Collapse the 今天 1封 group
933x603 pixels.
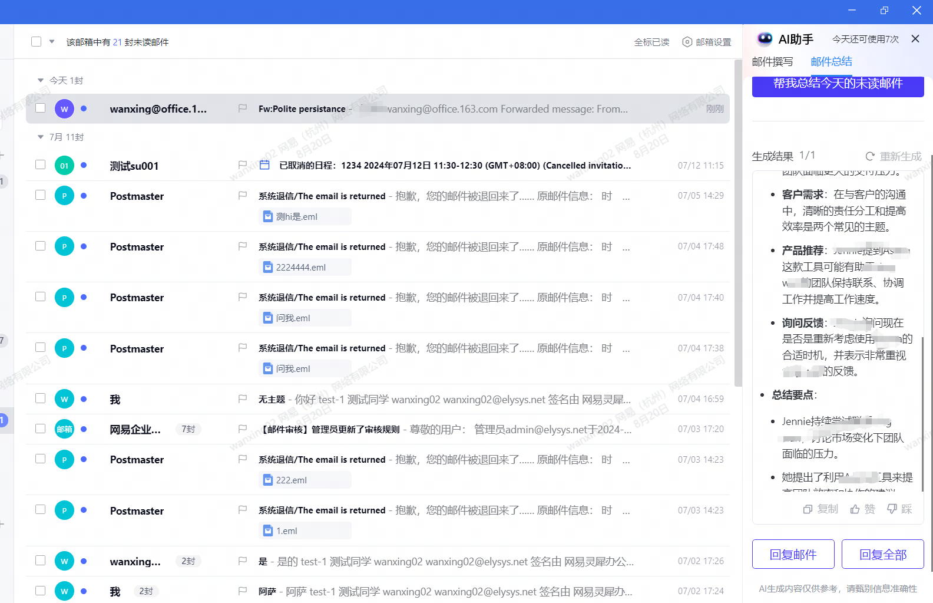41,80
